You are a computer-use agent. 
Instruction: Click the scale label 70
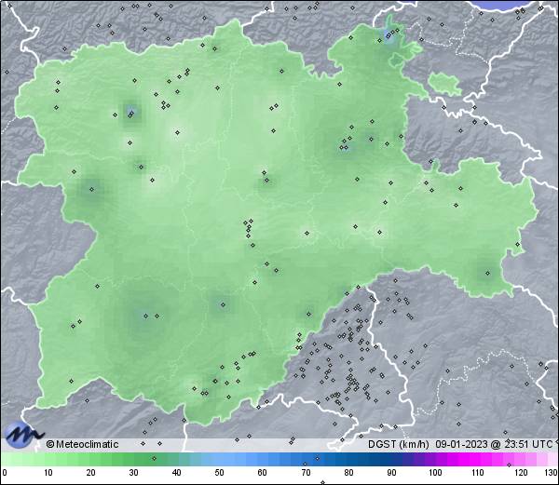click(x=306, y=473)
